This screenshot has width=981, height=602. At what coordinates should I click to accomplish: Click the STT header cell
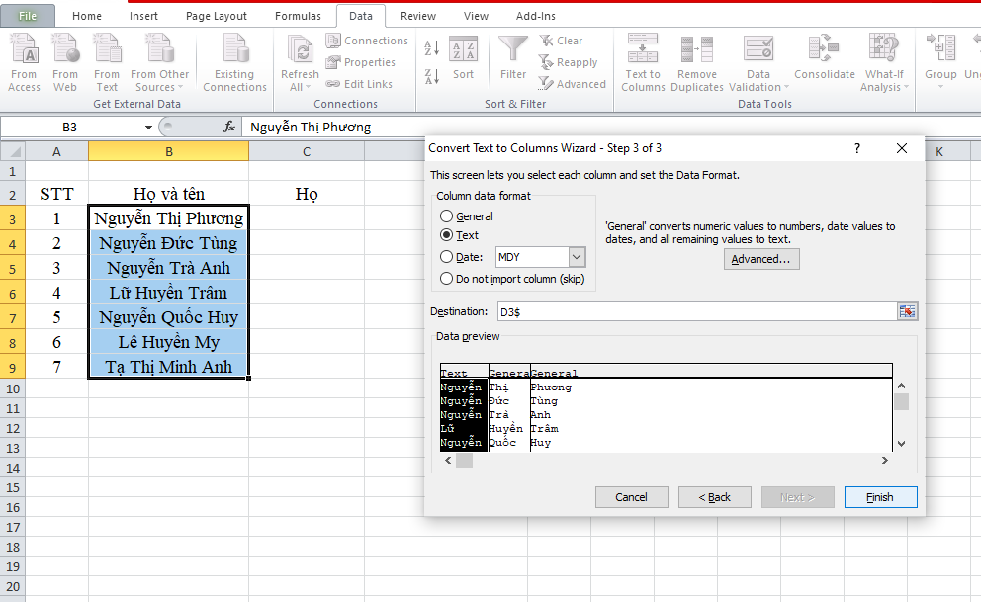tap(56, 194)
